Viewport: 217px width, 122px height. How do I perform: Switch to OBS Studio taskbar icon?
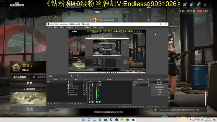click(133, 120)
